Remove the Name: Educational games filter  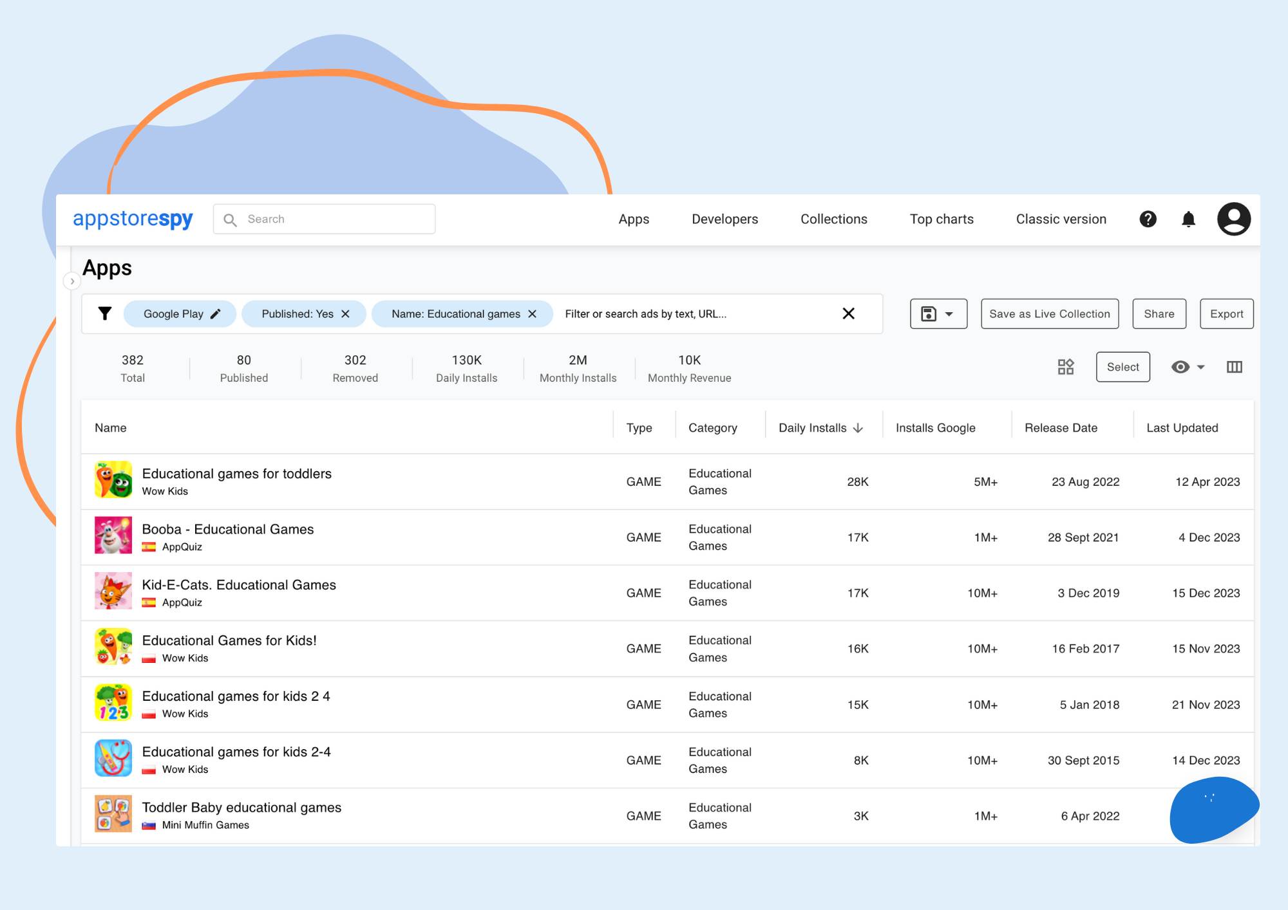click(x=532, y=313)
